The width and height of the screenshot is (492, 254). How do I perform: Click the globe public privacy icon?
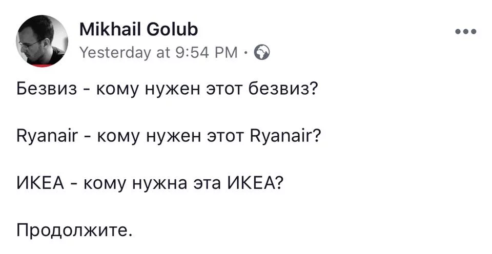(x=262, y=52)
